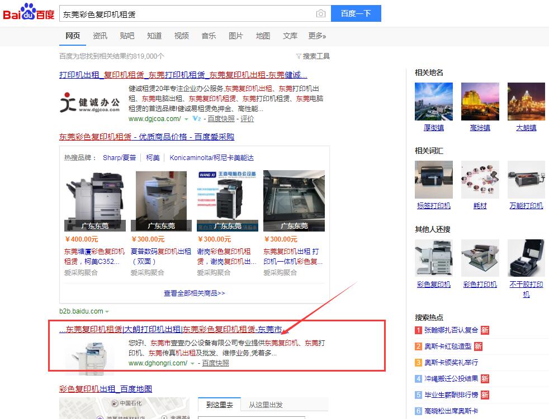Open the 厚街镇 place thumbnail
The width and height of the screenshot is (549, 419).
click(x=434, y=102)
